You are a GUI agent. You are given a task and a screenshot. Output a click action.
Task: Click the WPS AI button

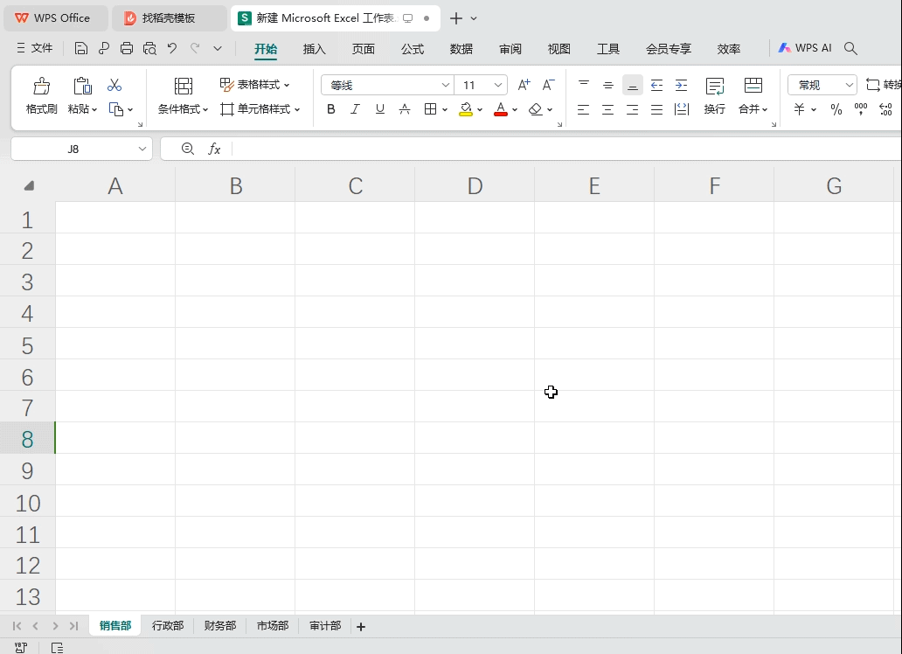[x=805, y=48]
